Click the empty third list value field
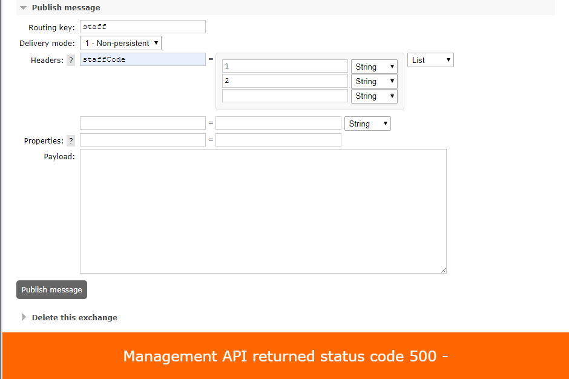The image size is (569, 379). [x=285, y=96]
